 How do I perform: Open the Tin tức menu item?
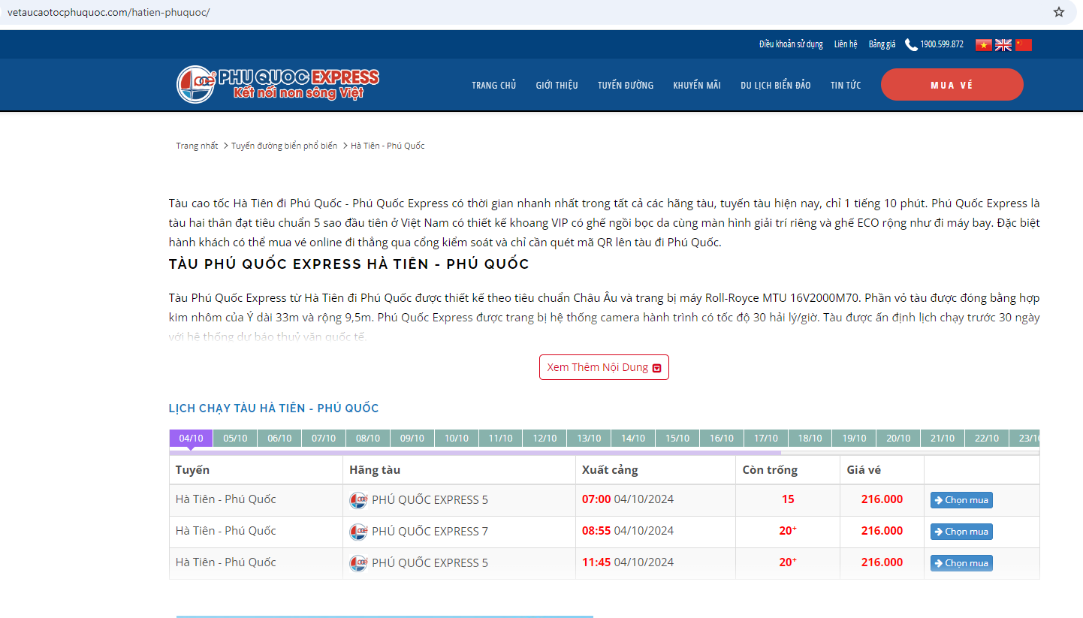click(x=846, y=85)
